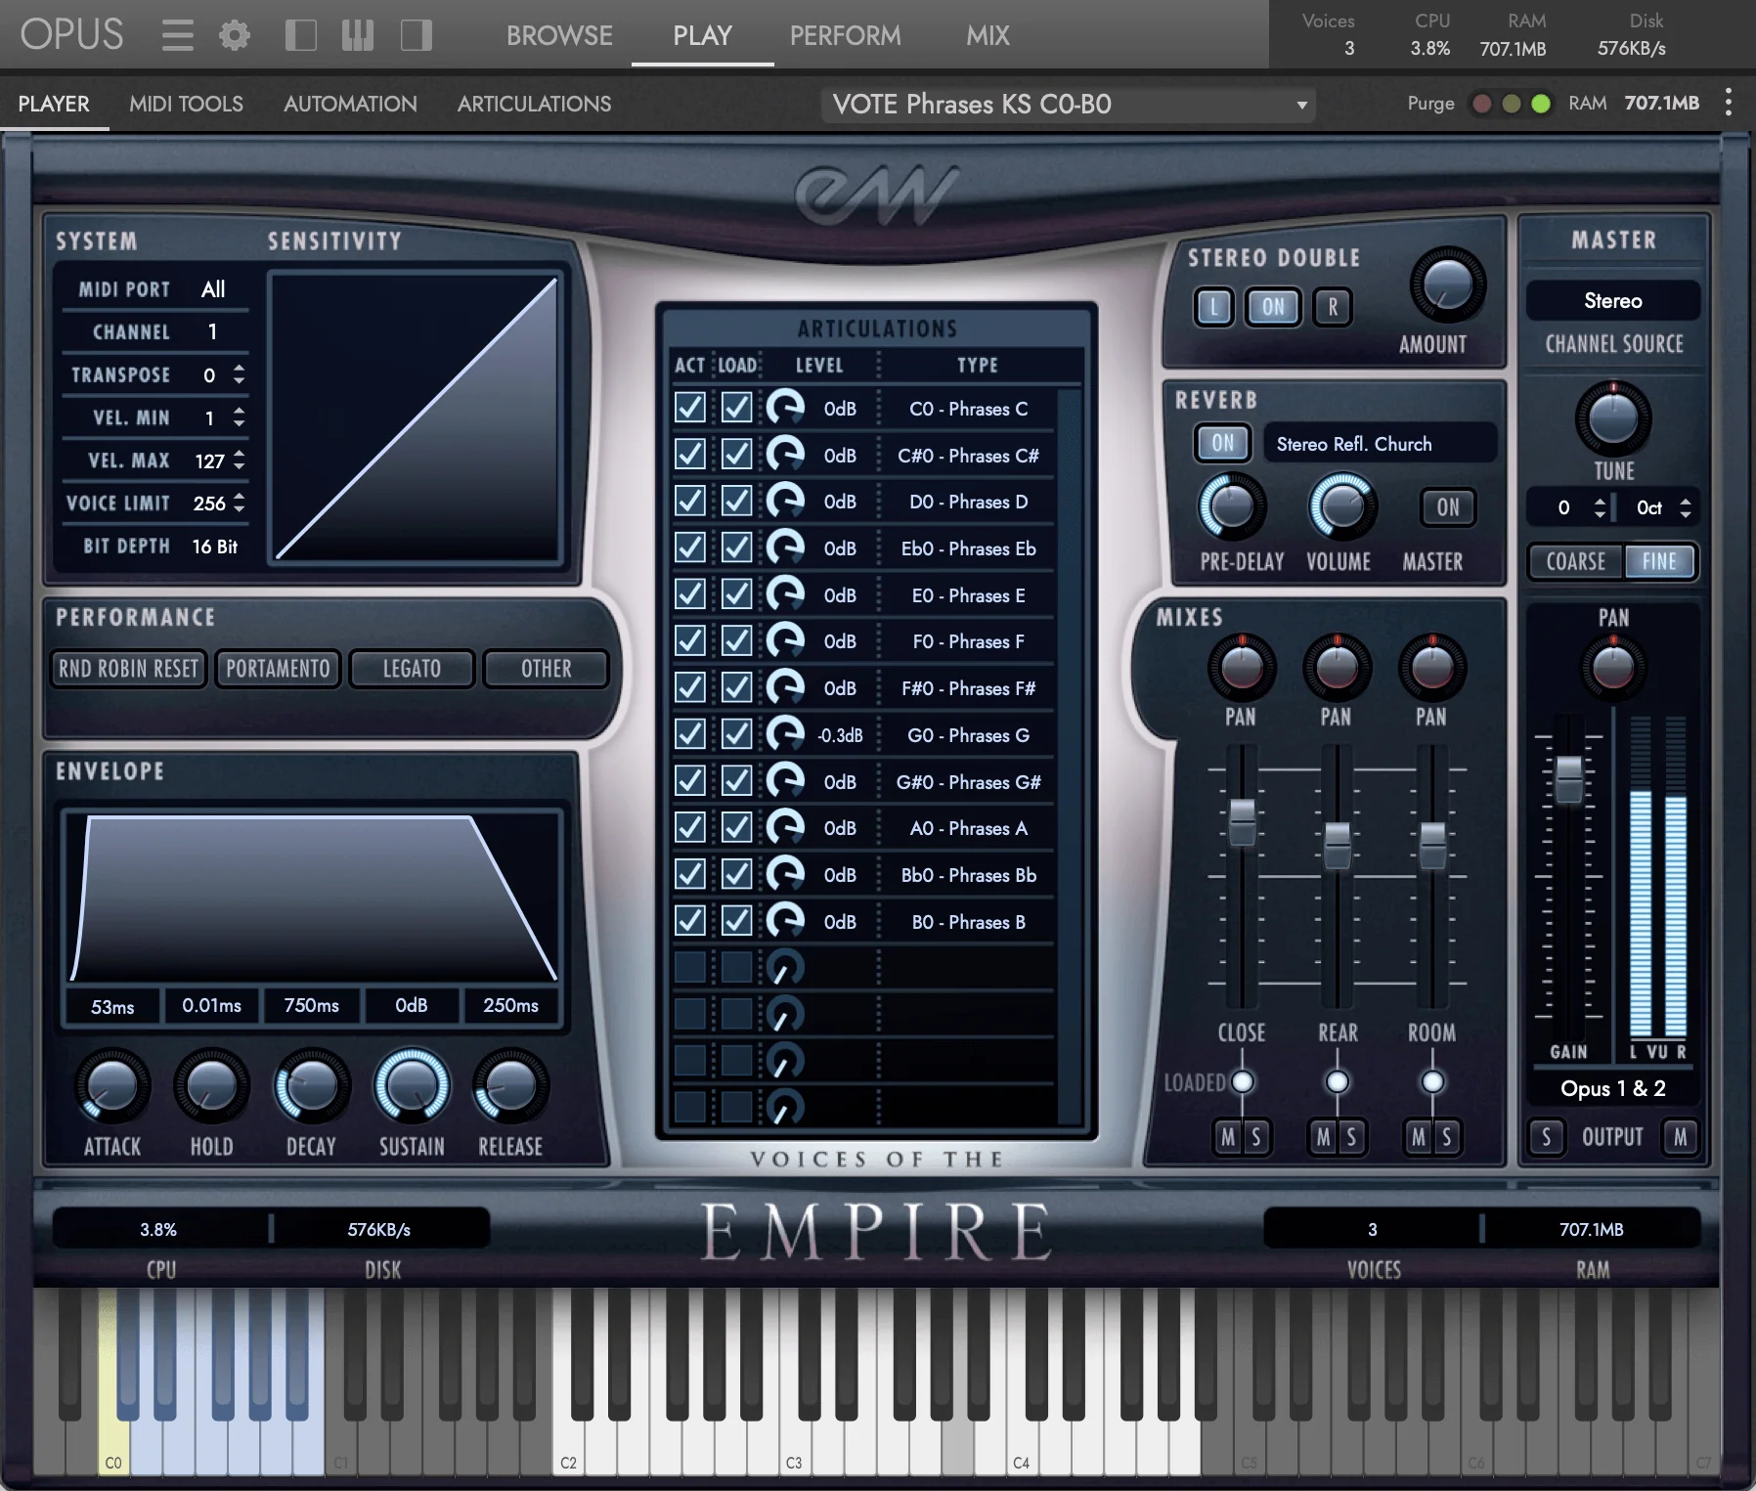This screenshot has width=1756, height=1491.
Task: Click the master Gain fader
Action: pyautogui.click(x=1568, y=779)
